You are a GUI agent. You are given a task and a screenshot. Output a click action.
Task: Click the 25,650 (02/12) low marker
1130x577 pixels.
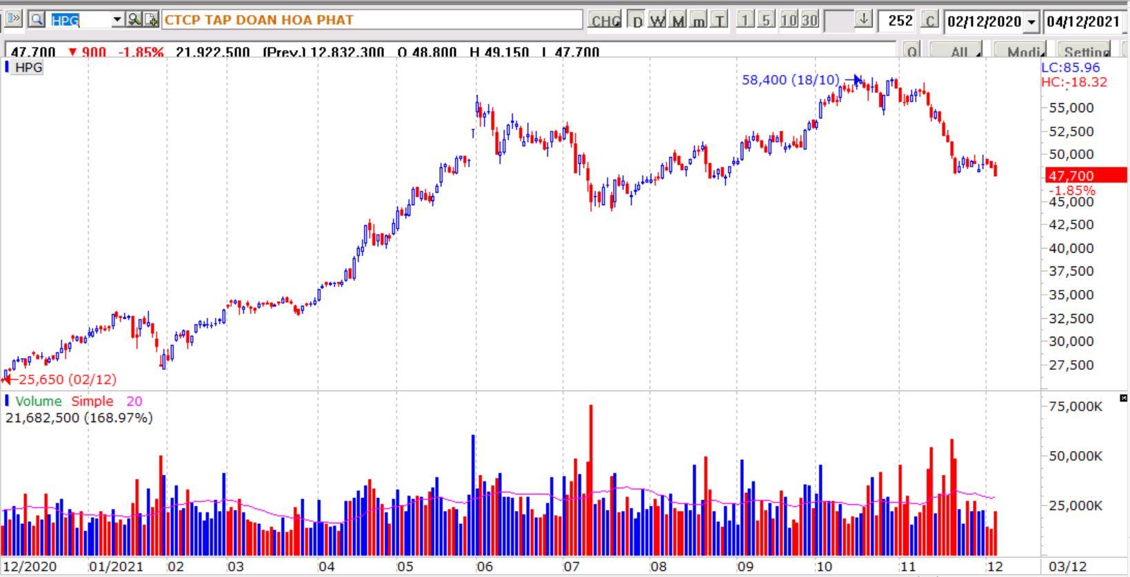coord(67,379)
